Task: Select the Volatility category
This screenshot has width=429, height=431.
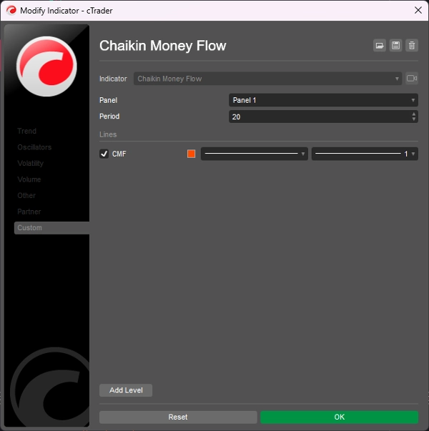Action: (x=31, y=163)
